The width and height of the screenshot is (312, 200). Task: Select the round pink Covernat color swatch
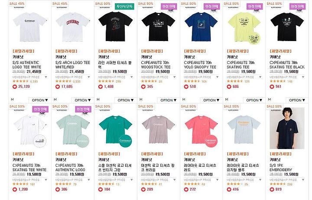coord(211,141)
